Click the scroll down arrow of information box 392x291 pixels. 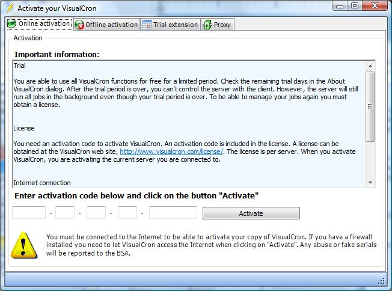tap(370, 182)
